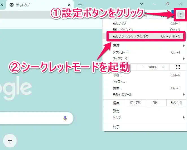Open ダウンロード from the menu
The width and height of the screenshot is (187, 150).
coord(145,52)
